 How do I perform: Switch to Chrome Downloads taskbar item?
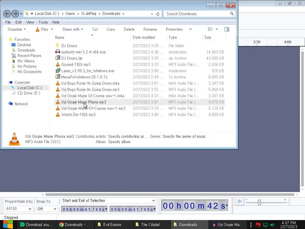point(75,225)
